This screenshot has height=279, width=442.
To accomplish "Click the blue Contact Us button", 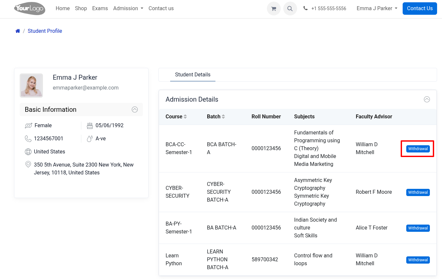I will (x=420, y=9).
